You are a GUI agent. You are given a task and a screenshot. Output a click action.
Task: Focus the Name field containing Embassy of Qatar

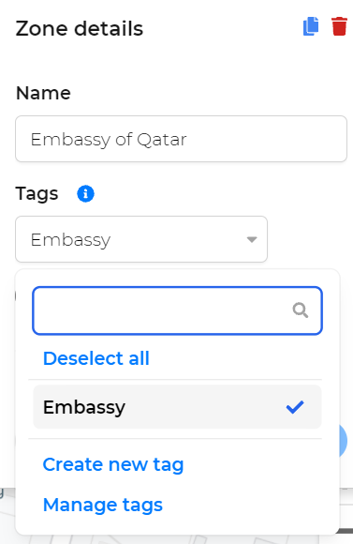(181, 139)
